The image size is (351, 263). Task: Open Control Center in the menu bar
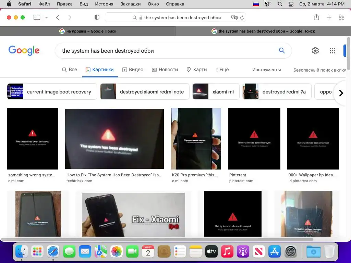click(x=291, y=4)
